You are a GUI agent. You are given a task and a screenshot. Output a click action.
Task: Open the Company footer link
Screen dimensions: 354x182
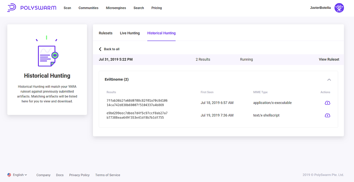pyautogui.click(x=43, y=175)
